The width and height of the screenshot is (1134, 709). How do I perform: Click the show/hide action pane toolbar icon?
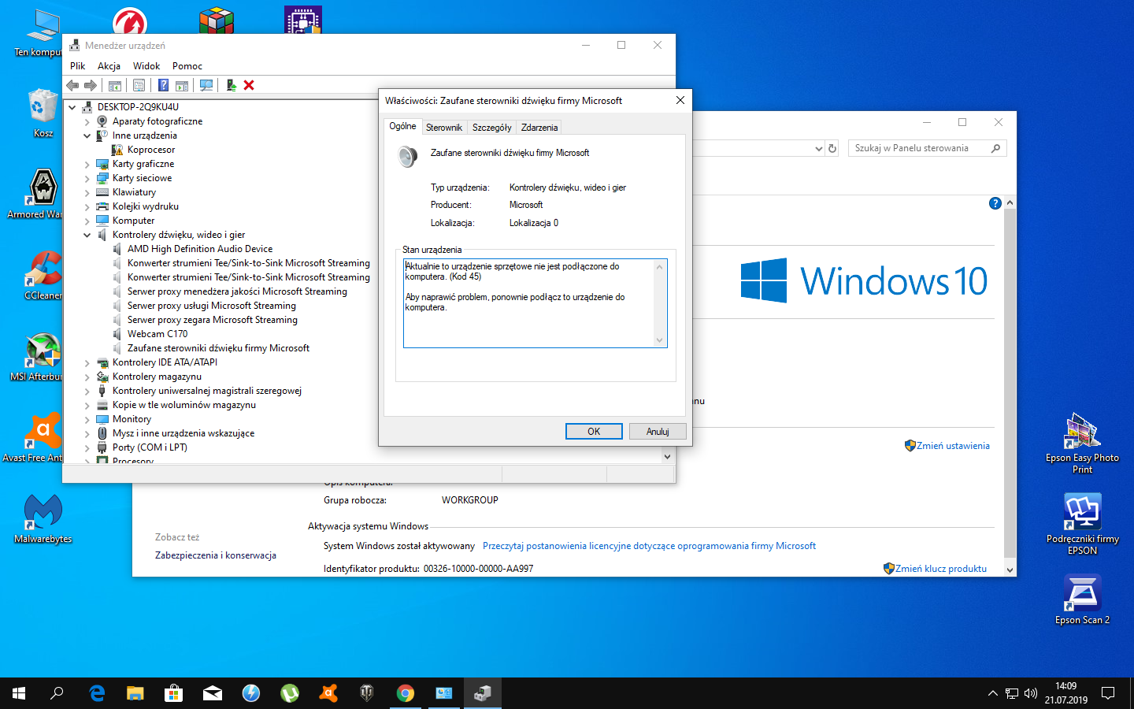click(182, 85)
